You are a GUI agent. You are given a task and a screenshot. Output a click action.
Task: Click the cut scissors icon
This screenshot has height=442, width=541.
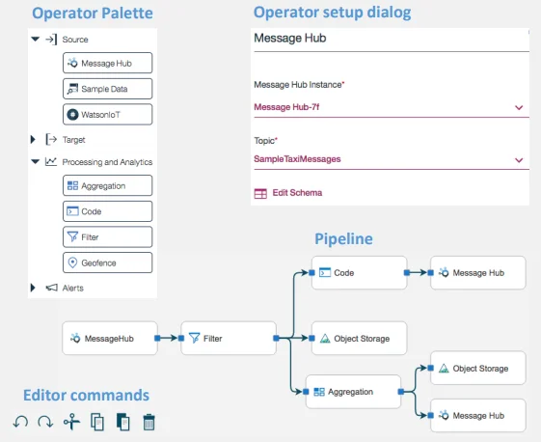pyautogui.click(x=71, y=422)
